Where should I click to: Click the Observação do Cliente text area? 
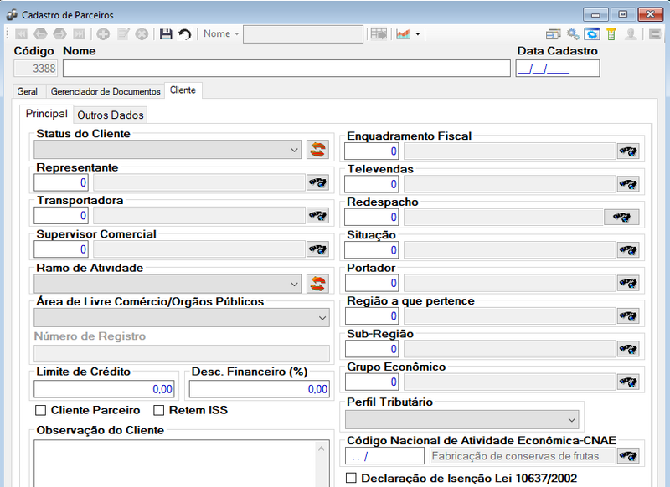pos(175,463)
